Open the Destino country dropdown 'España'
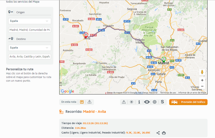Image resolution: width=215 pixels, height=138 pixels. pos(30,48)
